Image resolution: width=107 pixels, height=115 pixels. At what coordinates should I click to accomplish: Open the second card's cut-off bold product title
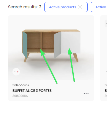tap(106, 91)
